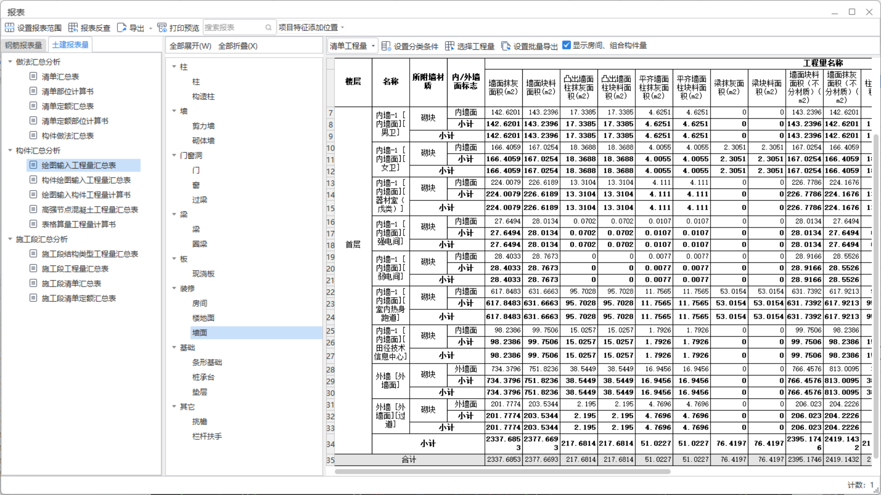Click the 报表反查 icon

73,27
